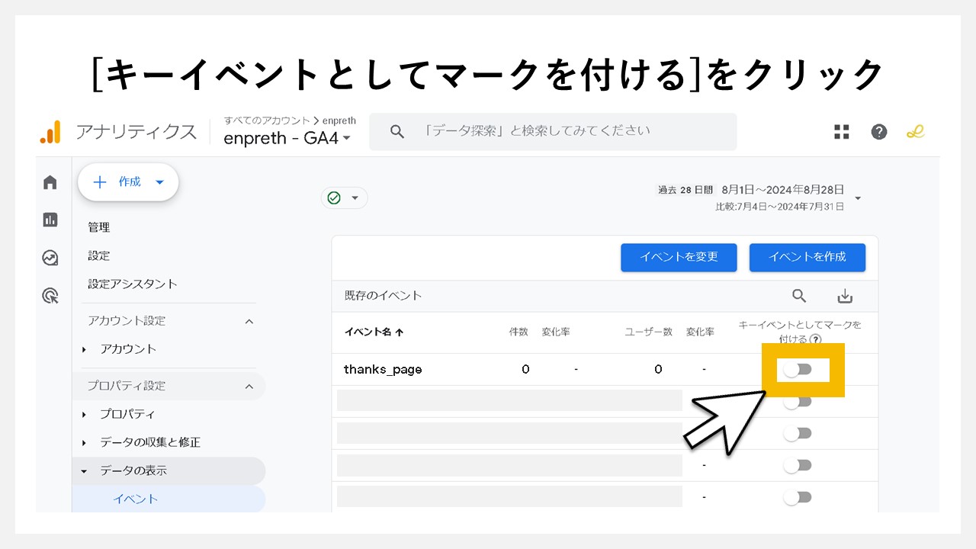The image size is (976, 549).
Task: Download the events list via the export icon
Action: point(845,296)
